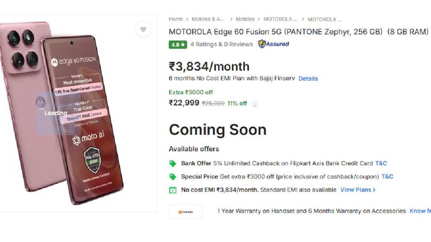Viewport: 431px width, 242px height.
Task: Click the green 4.8 star rating badge
Action: click(x=178, y=45)
